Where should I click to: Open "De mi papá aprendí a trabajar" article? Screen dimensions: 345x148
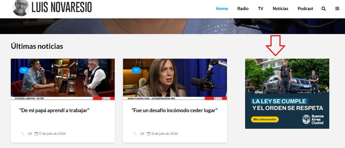(55, 110)
